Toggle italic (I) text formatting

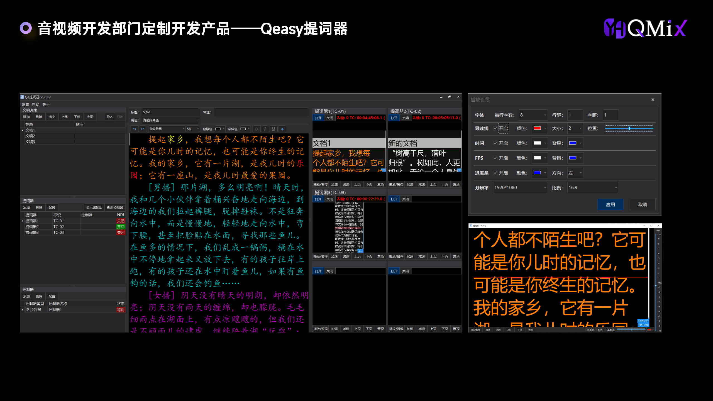[265, 129]
